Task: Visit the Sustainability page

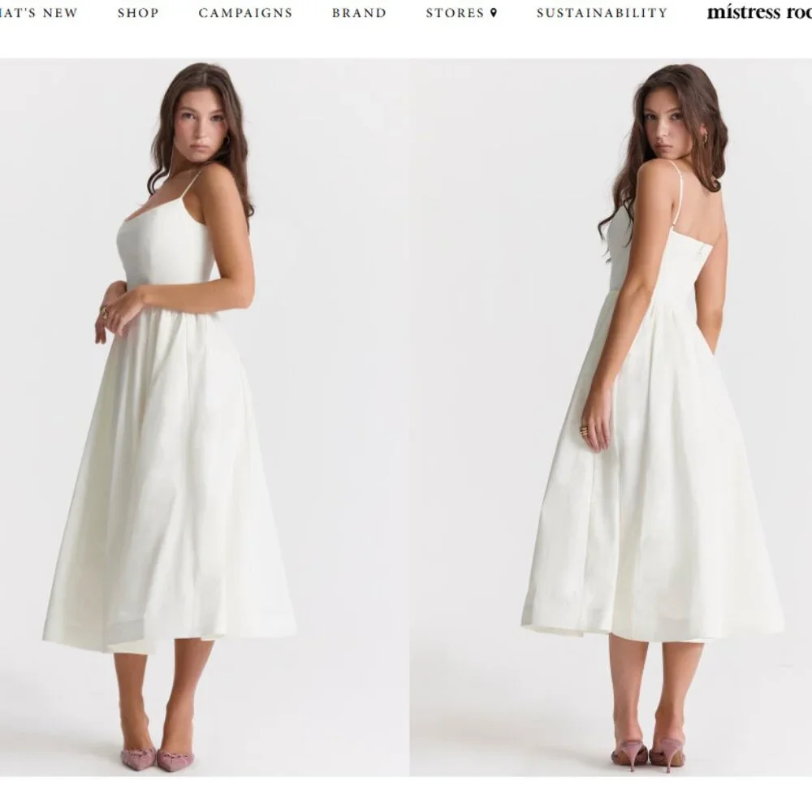Action: click(602, 13)
